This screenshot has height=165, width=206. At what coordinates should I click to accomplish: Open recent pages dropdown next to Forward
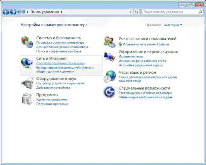click(x=18, y=12)
